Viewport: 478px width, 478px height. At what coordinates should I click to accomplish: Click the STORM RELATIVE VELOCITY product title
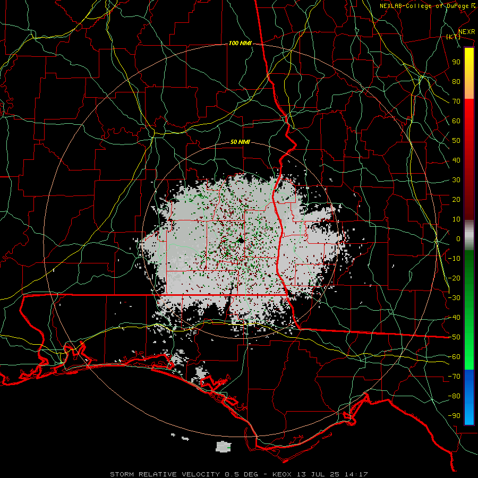[x=165, y=474]
